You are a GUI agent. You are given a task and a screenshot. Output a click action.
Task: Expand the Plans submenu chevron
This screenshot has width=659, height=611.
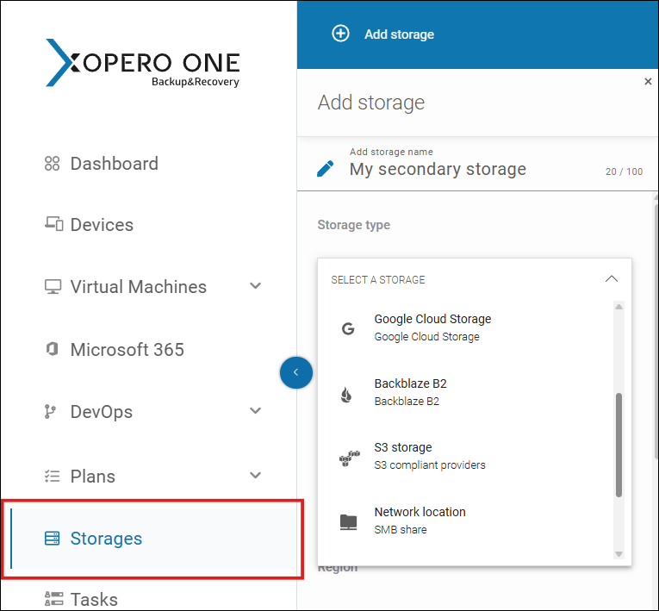(x=256, y=475)
